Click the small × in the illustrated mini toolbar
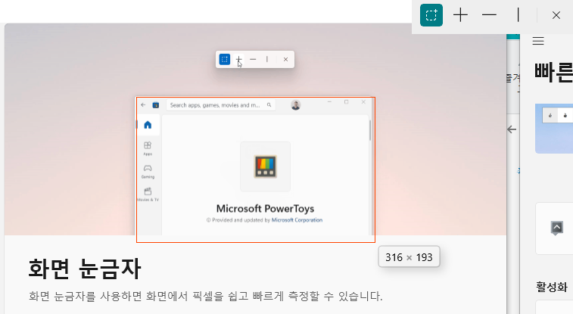This screenshot has height=314, width=573. [x=286, y=59]
